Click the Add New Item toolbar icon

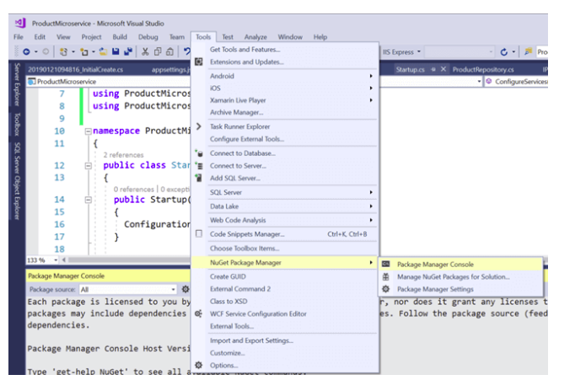point(84,51)
